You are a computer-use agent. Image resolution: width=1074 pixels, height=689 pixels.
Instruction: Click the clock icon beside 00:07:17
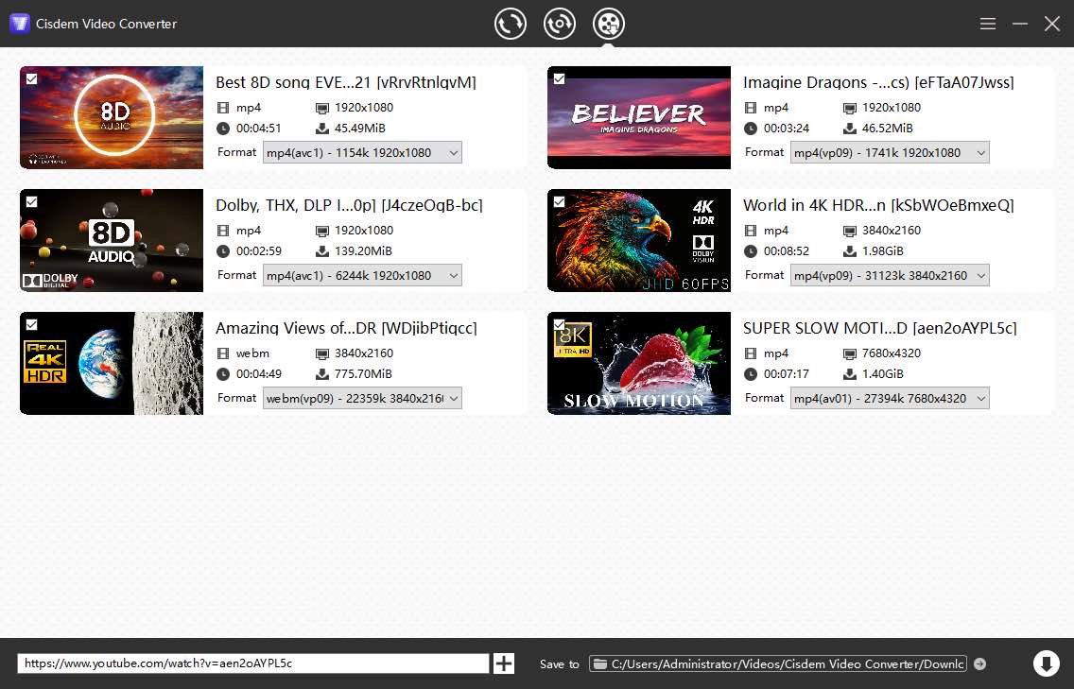click(x=750, y=374)
